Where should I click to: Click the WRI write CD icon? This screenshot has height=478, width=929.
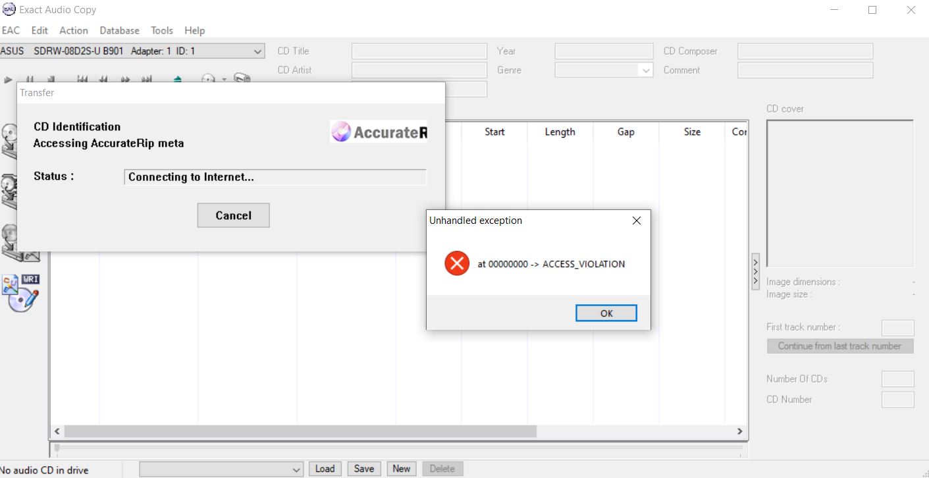pos(21,293)
